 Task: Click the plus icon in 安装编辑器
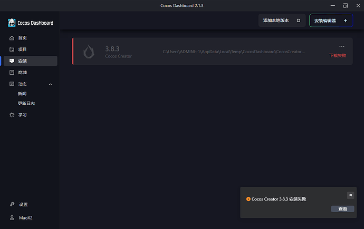(346, 21)
